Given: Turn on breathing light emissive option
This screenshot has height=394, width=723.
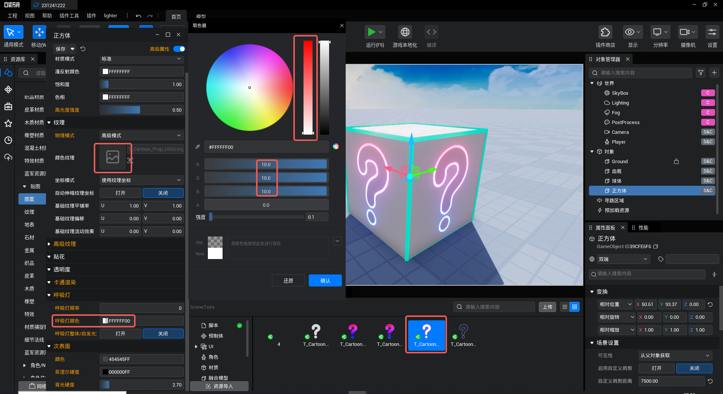Looking at the screenshot, I should coord(120,333).
